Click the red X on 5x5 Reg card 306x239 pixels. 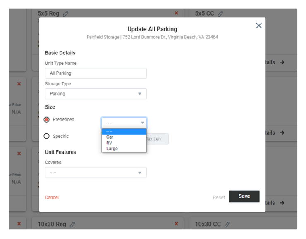177,14
